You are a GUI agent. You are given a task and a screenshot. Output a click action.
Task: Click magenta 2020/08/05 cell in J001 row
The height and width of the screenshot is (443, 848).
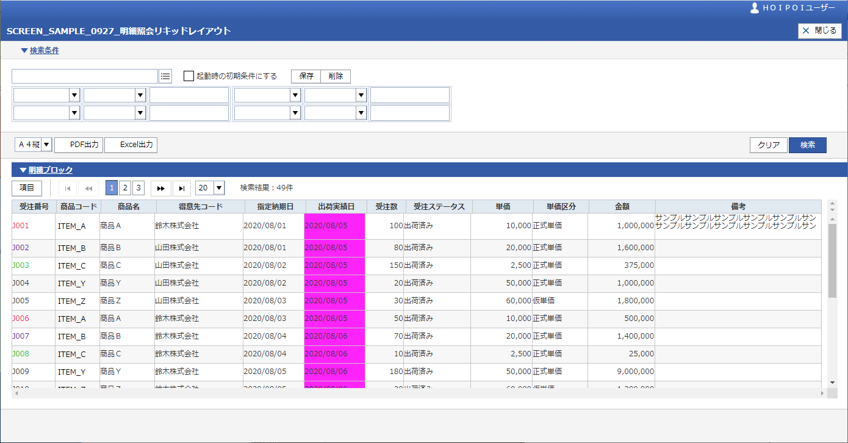(334, 226)
